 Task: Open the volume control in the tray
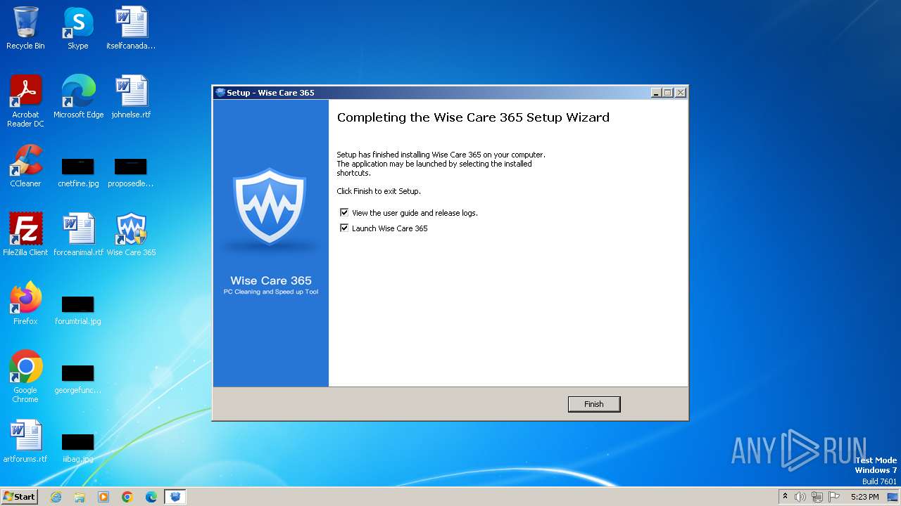(800, 497)
